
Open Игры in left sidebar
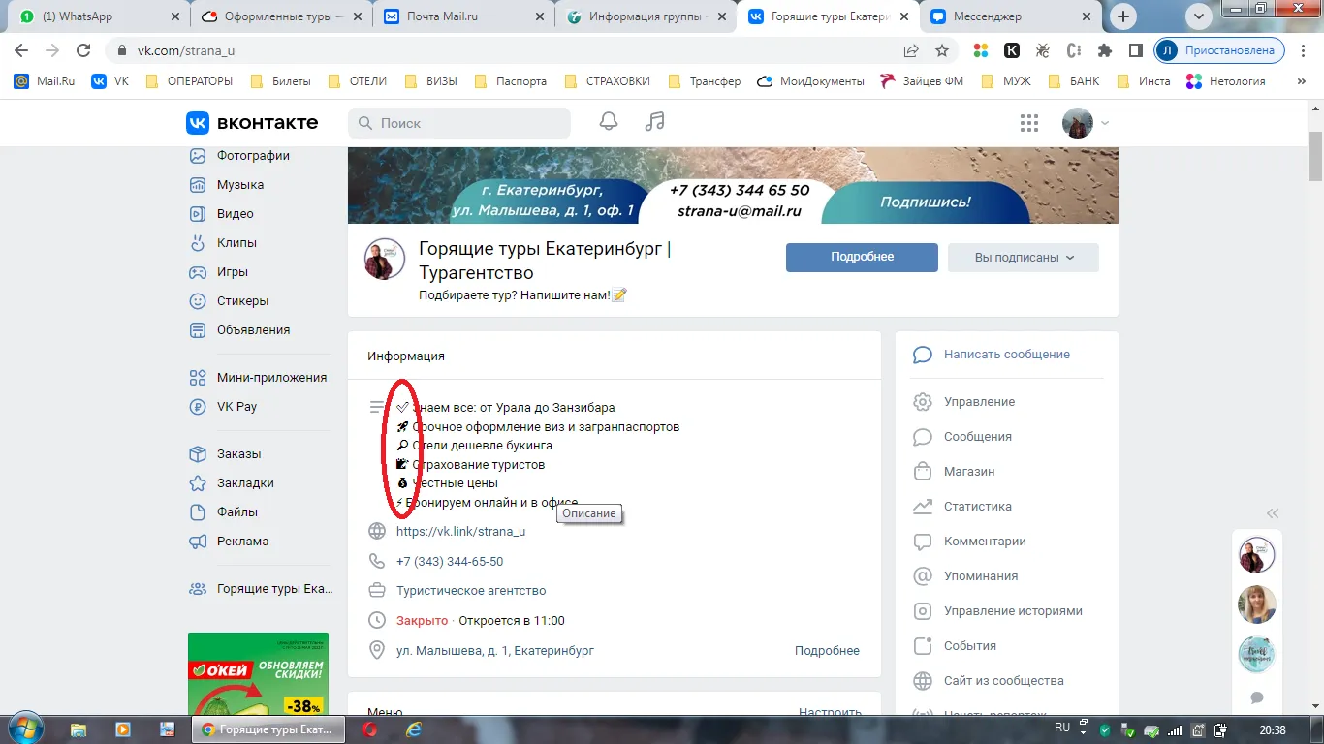point(219,272)
